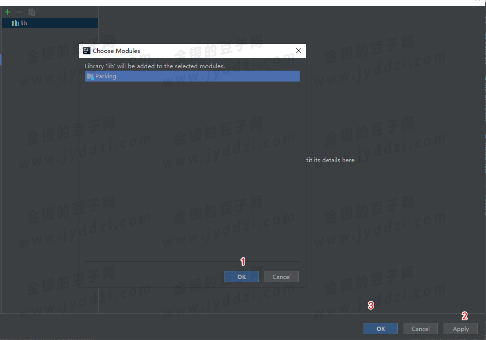Image resolution: width=486 pixels, height=340 pixels.
Task: Click Apply in the Project Structure window
Action: point(461,329)
